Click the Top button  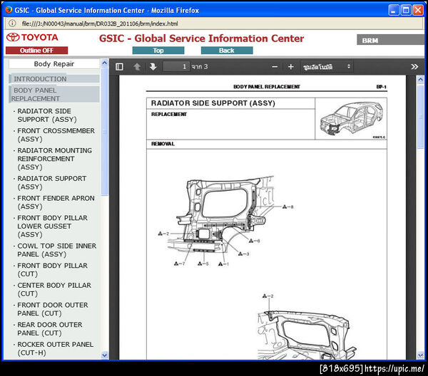(x=158, y=51)
